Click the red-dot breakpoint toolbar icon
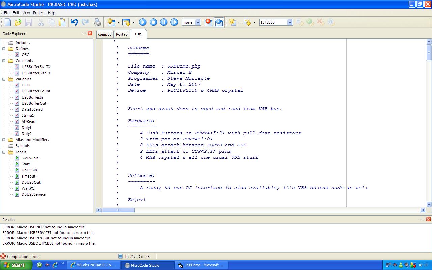The image size is (432, 270). coord(208,22)
